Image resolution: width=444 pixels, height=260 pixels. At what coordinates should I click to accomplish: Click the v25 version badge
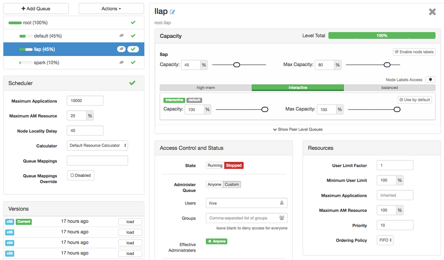click(10, 232)
